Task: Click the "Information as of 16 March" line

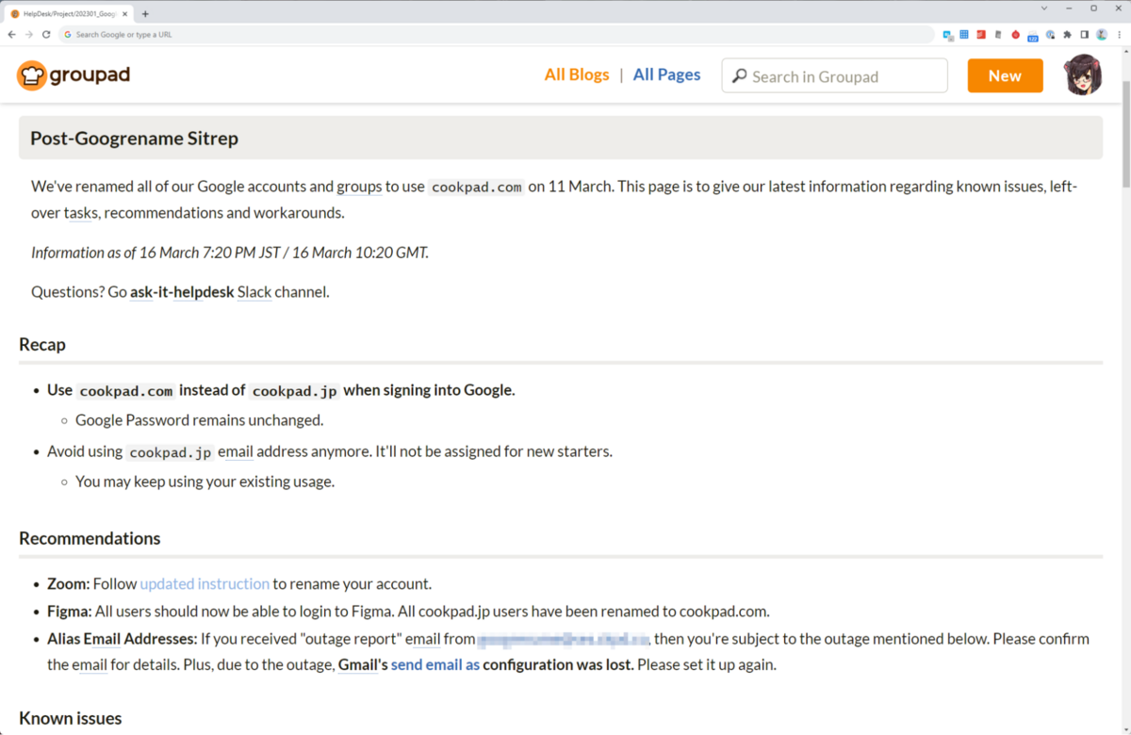Action: click(x=230, y=253)
